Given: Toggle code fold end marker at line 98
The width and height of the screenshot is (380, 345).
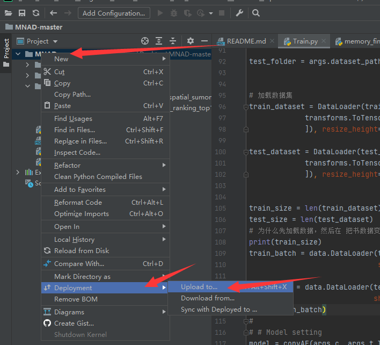Looking at the screenshot, I should click(x=246, y=130).
